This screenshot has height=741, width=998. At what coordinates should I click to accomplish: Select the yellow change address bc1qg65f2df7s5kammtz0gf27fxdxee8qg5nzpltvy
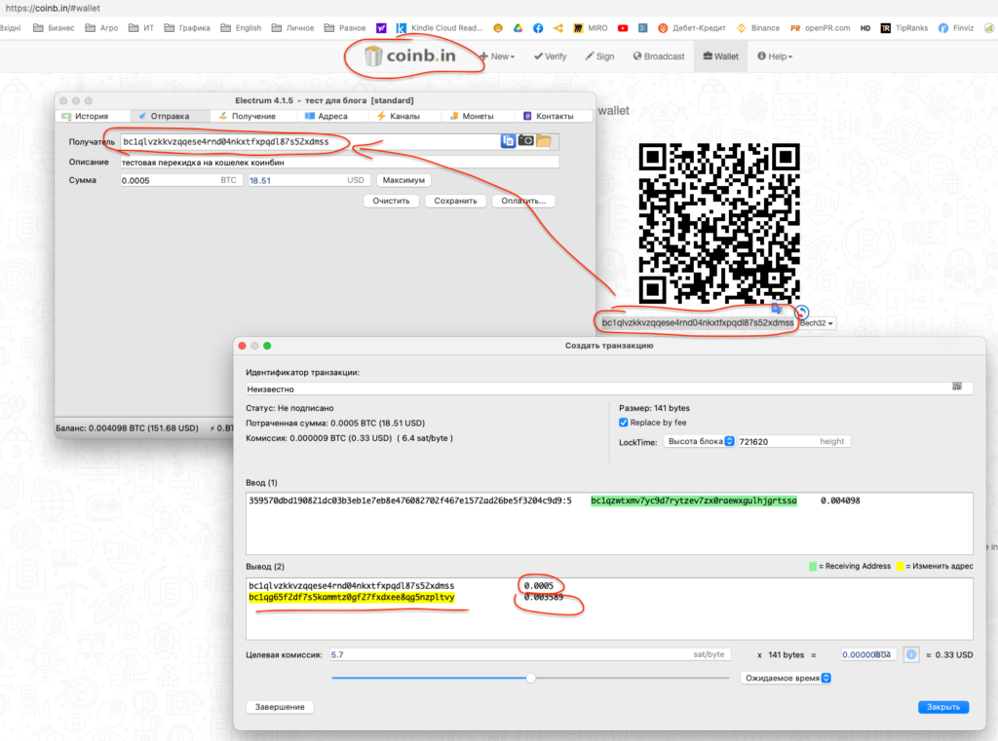point(351,597)
